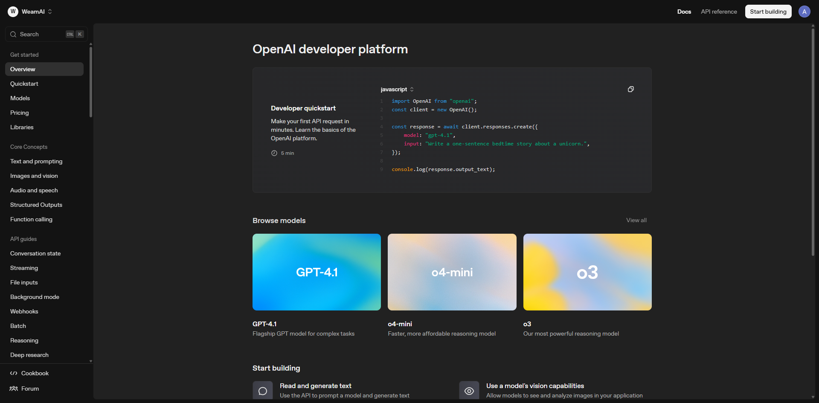Open Pricing from the sidebar
The image size is (819, 403).
(44, 113)
